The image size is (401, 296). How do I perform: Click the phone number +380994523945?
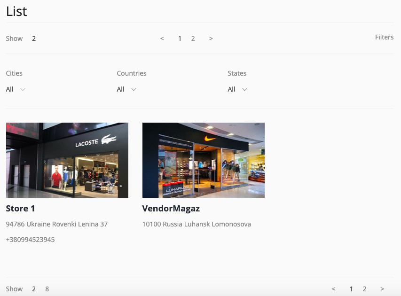[x=30, y=240]
